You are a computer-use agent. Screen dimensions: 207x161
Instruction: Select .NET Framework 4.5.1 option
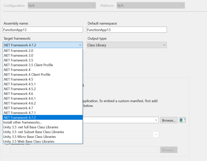(43, 84)
